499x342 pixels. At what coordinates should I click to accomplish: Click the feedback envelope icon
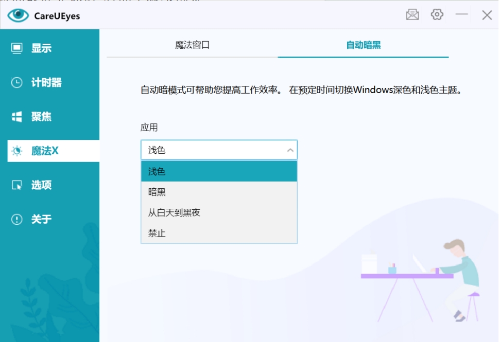[x=412, y=14]
